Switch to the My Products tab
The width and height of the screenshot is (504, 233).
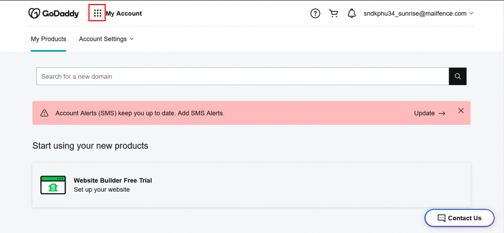coord(49,39)
